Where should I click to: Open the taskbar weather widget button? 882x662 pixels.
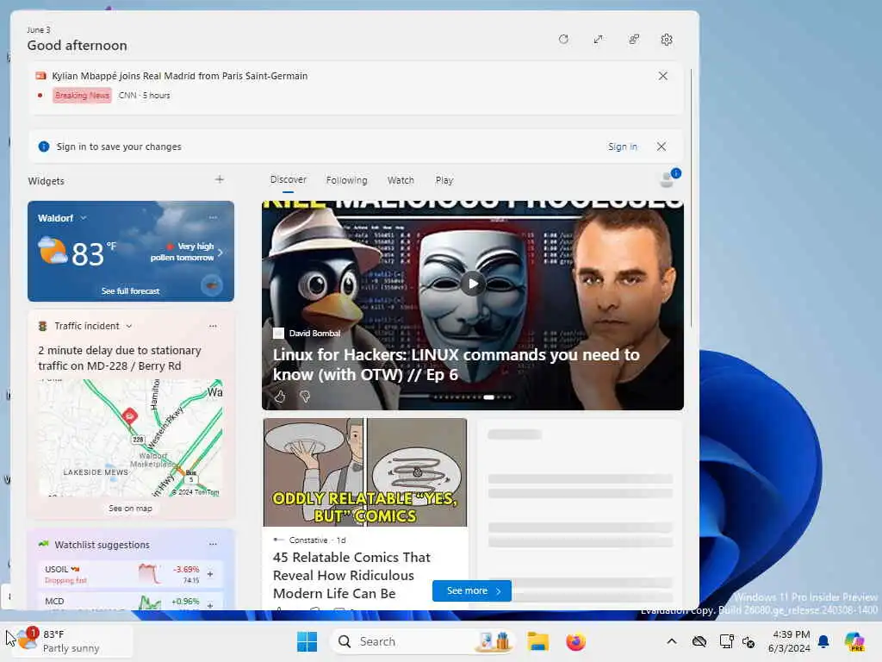[71, 641]
